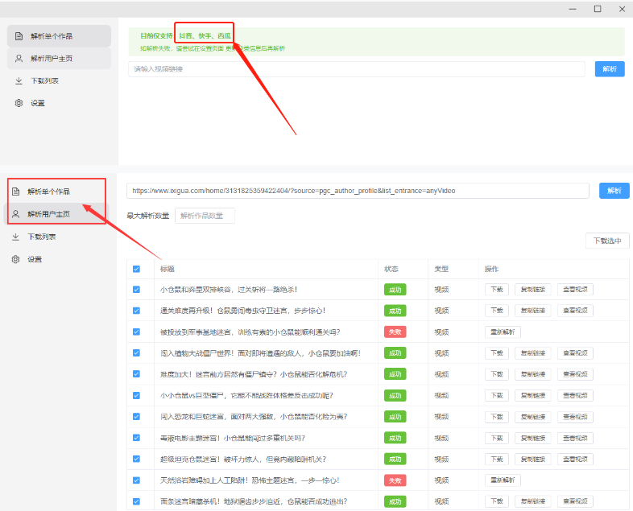Viewport: 633px width, 511px height.
Task: Click 查看视频 for row 小小仓鼠vs巨型僵尸
Action: [x=575, y=396]
